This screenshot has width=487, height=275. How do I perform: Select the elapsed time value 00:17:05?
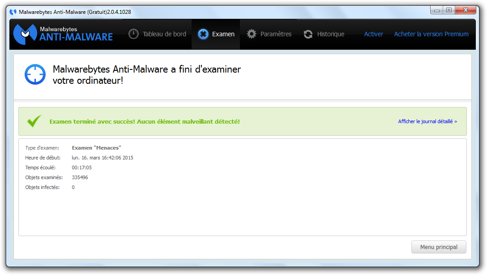tap(81, 168)
